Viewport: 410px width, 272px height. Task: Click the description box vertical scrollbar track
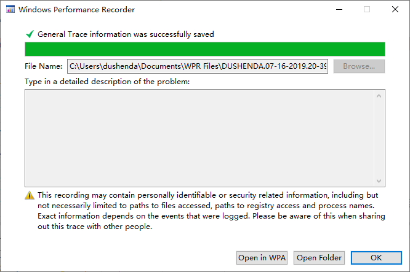click(x=380, y=138)
